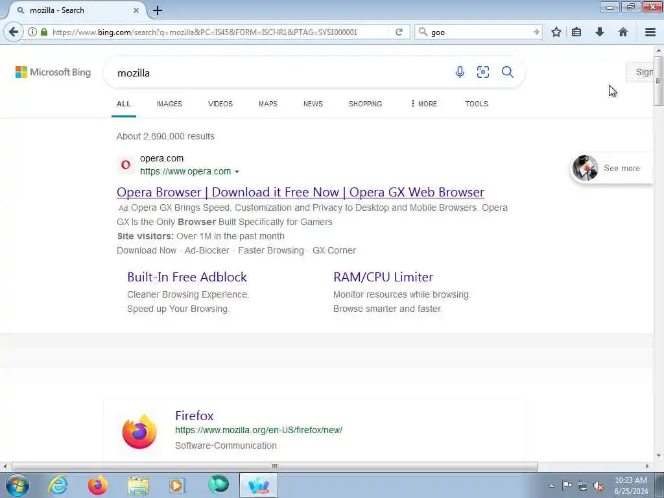Open site information icon in address bar
The width and height of the screenshot is (664, 498).
click(x=32, y=32)
